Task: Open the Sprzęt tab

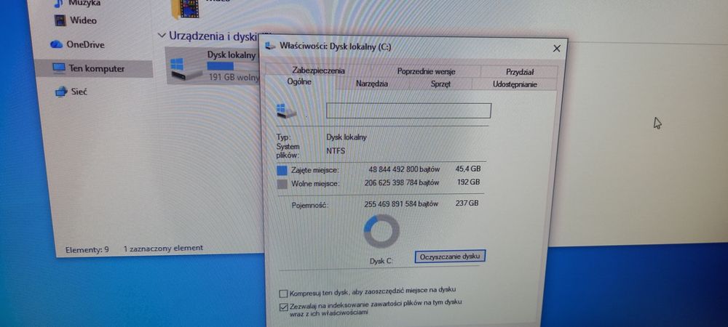Action: (x=440, y=84)
